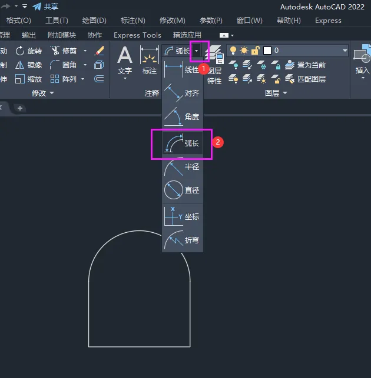Choose the Offset curves icon
371x378 pixels.
(x=99, y=79)
